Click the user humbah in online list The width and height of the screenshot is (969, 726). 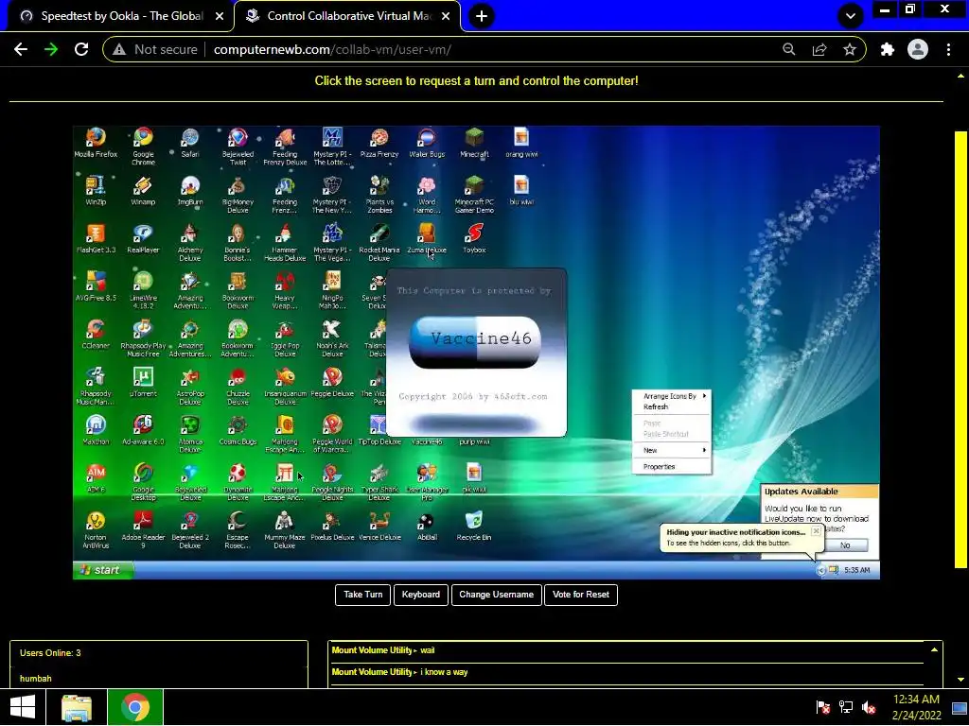pyautogui.click(x=36, y=679)
